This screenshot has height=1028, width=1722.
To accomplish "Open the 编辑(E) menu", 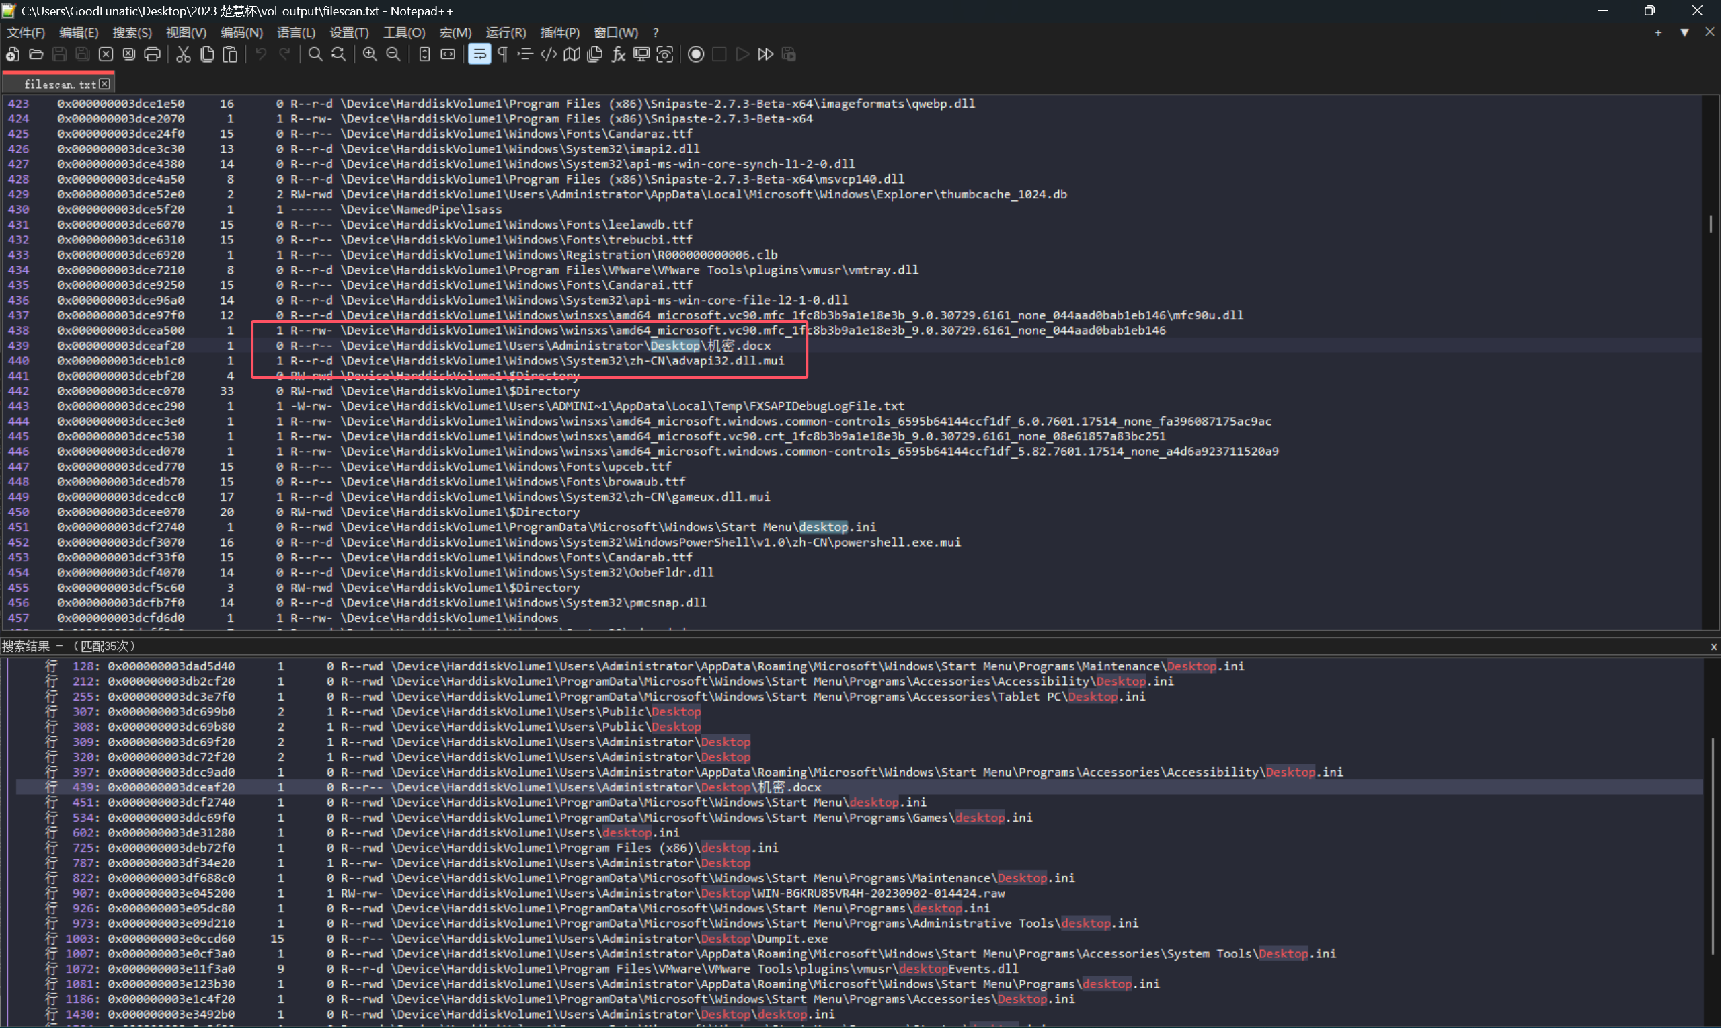I will coord(79,32).
